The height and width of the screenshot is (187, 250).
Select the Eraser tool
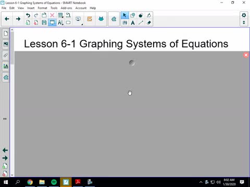pyautogui.click(x=149, y=22)
